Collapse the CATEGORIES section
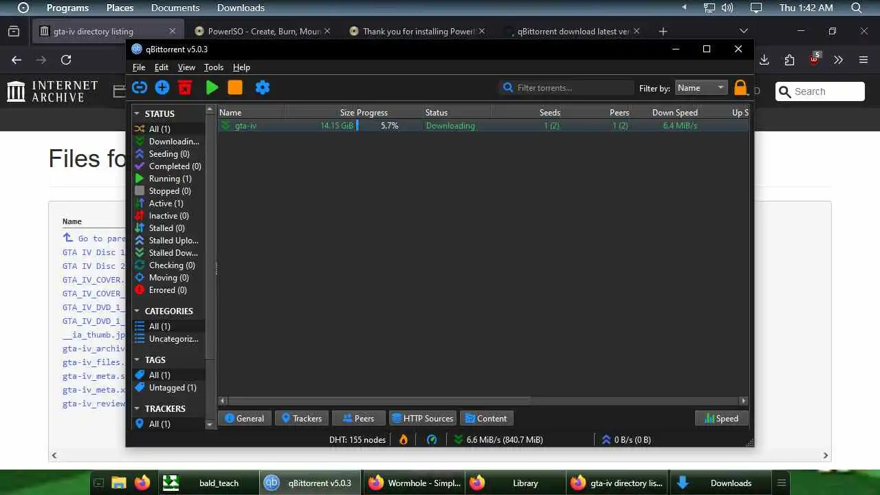880x495 pixels. [x=137, y=311]
